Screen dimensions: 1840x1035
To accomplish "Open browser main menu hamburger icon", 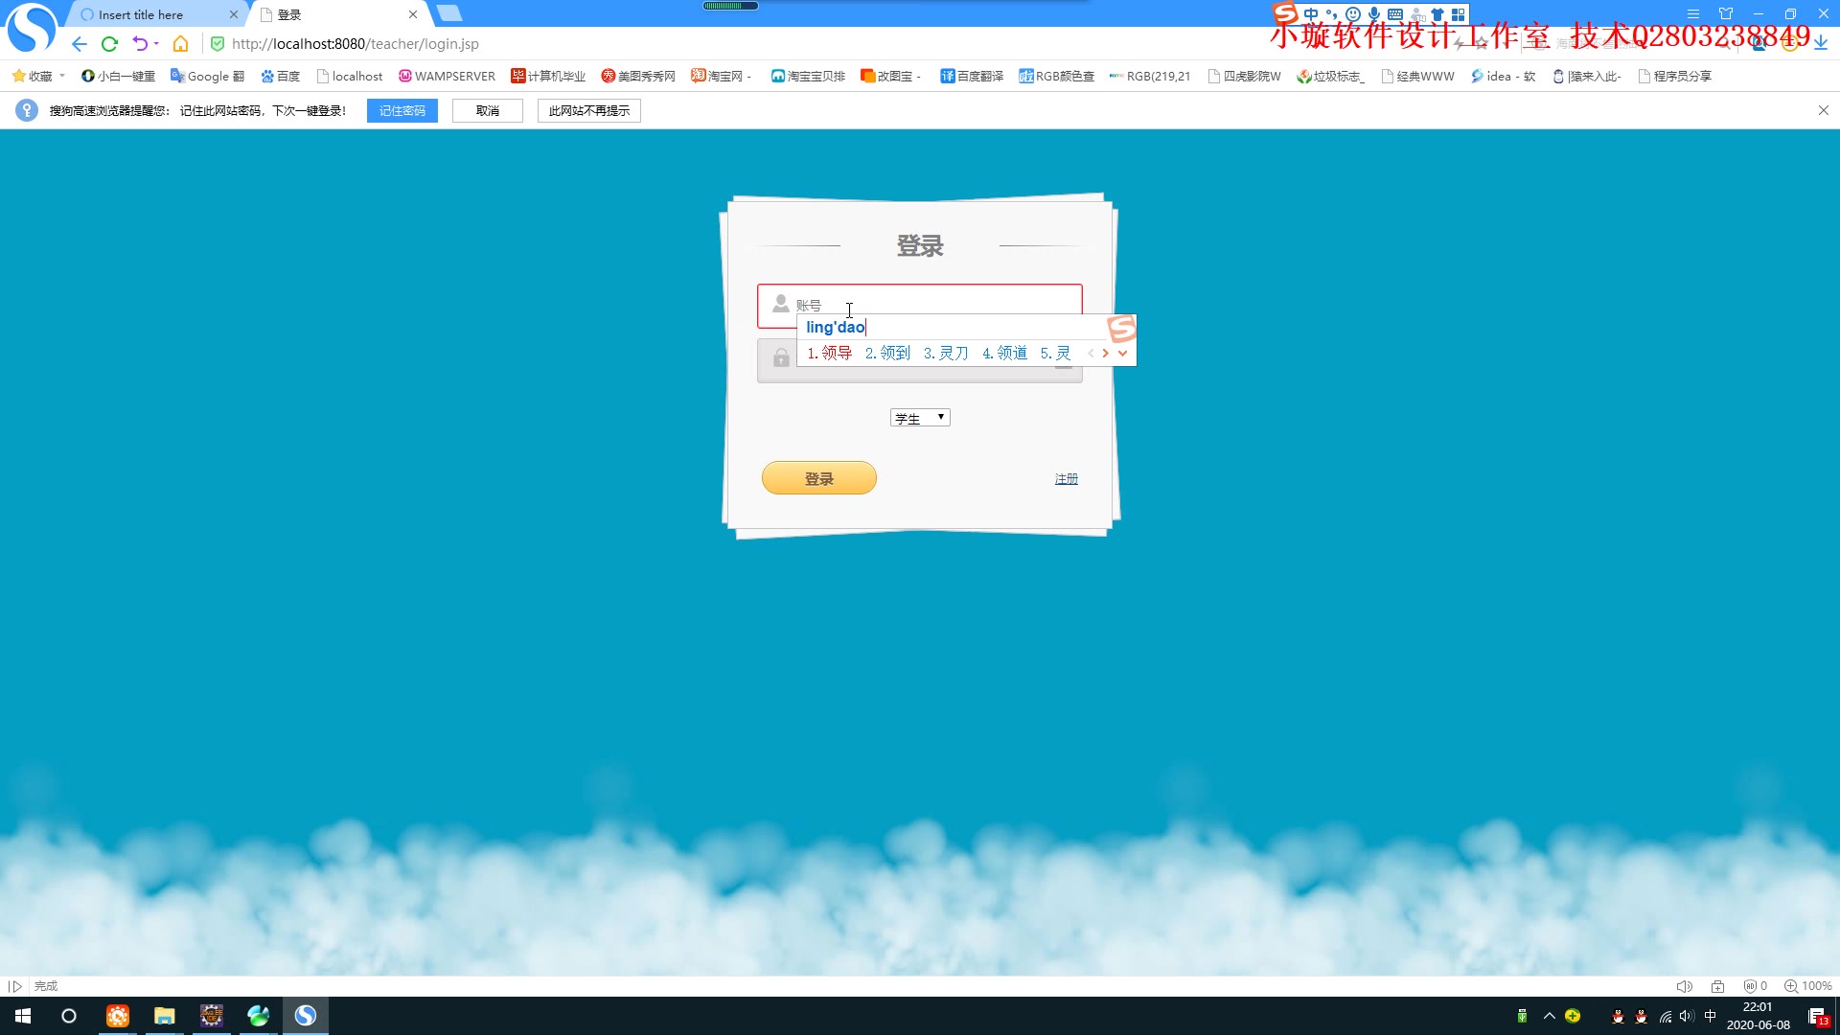I will tap(1693, 14).
